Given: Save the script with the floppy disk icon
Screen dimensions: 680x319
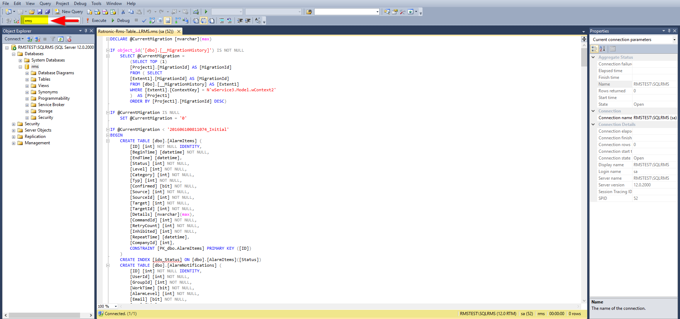Looking at the screenshot, I should [40, 12].
